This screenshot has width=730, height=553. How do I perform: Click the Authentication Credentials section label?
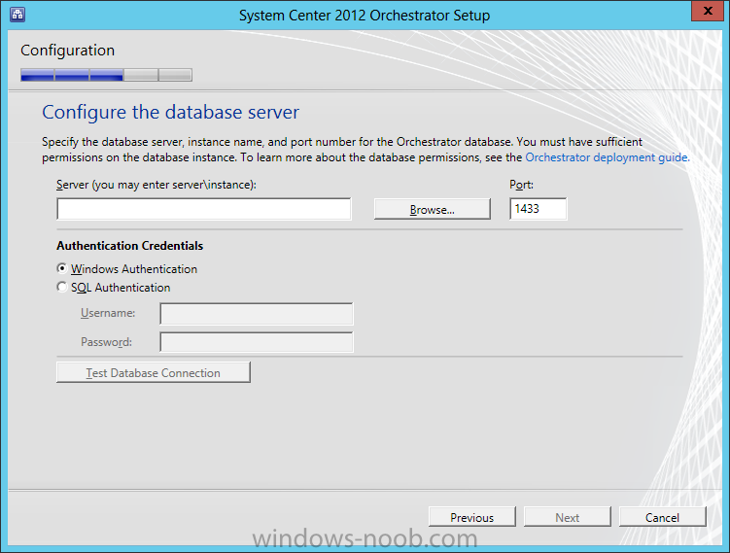coord(129,246)
